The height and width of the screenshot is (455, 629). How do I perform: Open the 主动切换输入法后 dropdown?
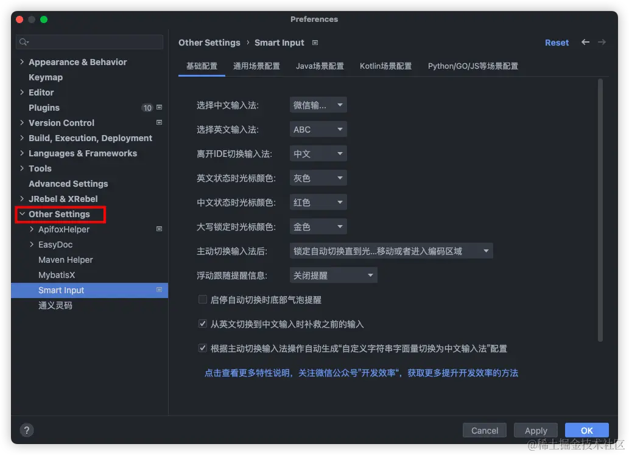tap(391, 251)
